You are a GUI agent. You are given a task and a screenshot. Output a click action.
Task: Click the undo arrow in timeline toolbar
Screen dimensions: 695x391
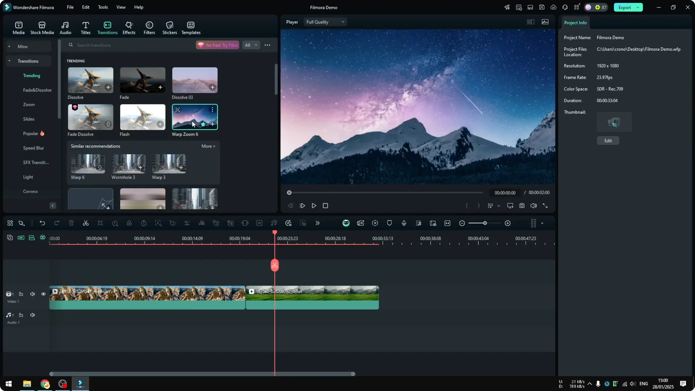42,223
